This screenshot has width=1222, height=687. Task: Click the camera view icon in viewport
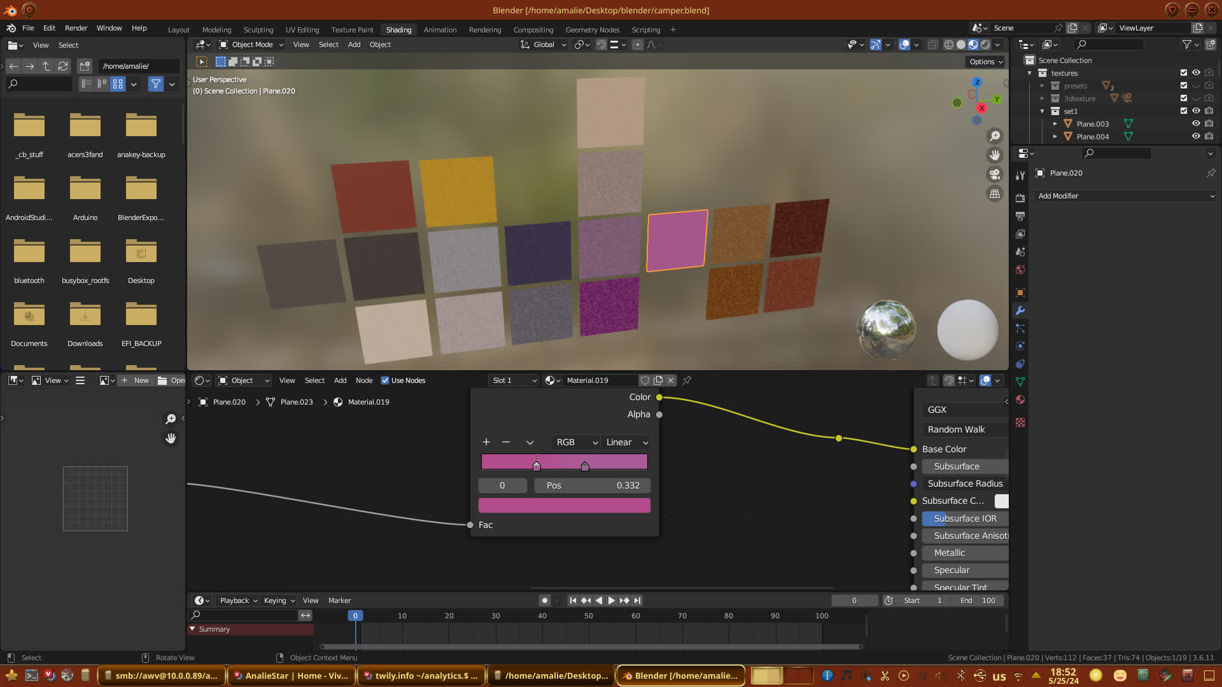coord(994,174)
